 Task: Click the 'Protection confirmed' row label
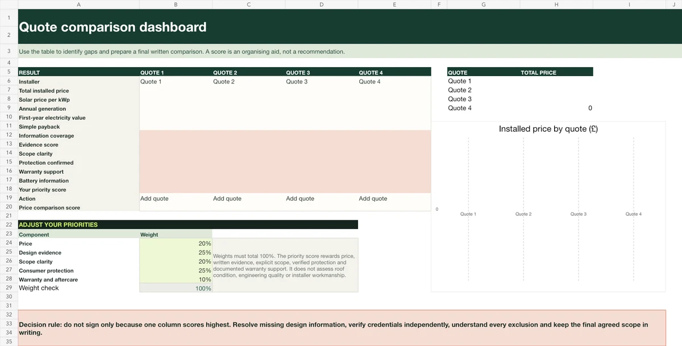point(46,163)
